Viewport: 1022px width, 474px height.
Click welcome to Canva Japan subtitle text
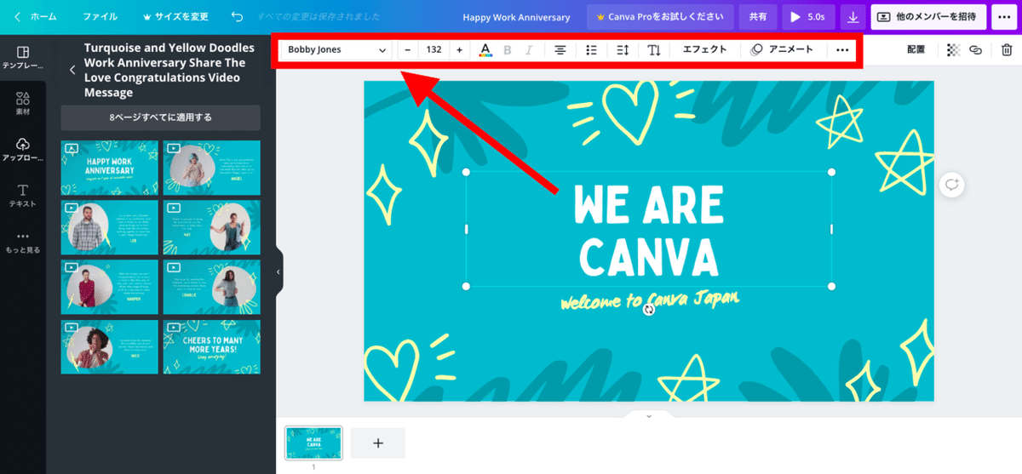pos(649,300)
